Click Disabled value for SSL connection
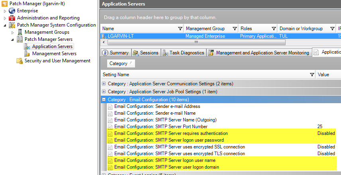The image size is (341, 175). 326,147
